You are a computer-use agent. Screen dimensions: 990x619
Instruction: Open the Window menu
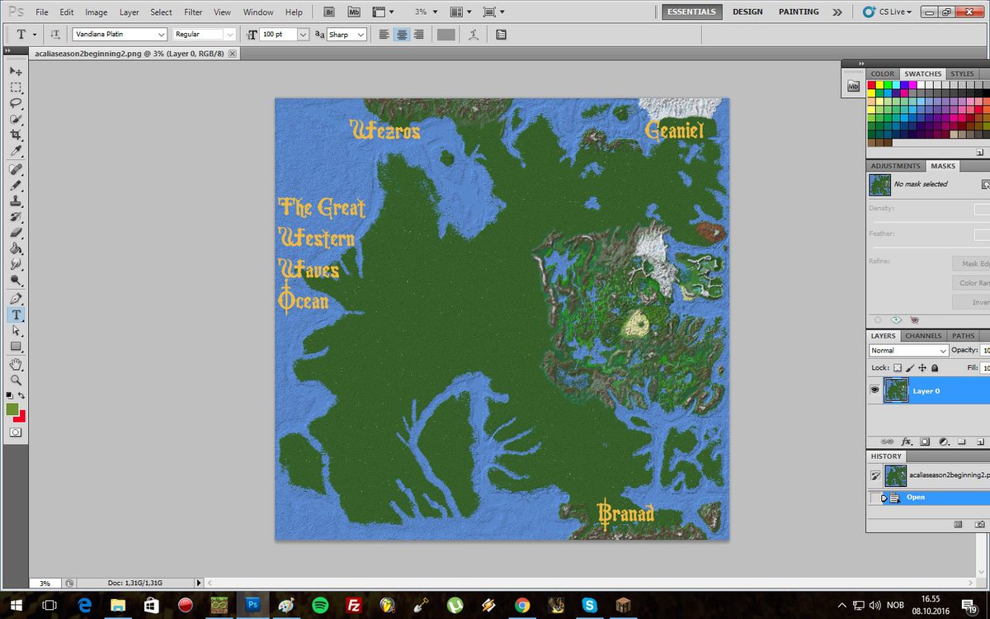point(258,12)
